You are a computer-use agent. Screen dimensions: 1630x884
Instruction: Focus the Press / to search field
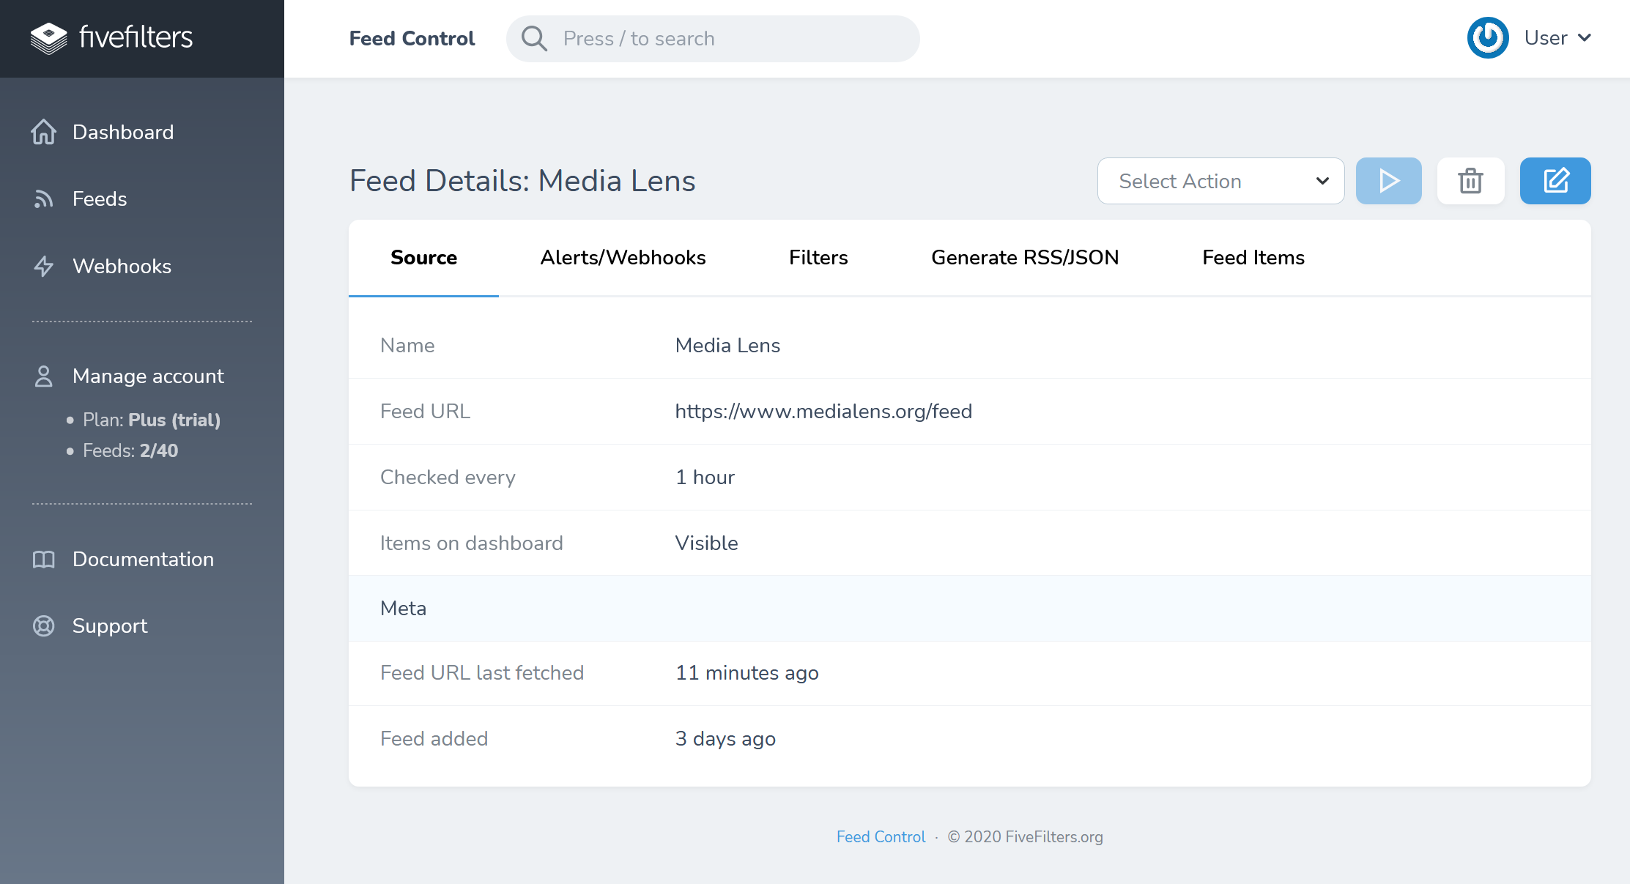[x=725, y=39]
